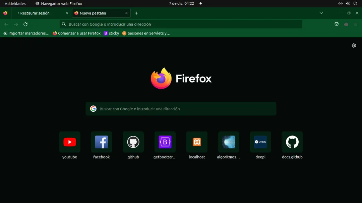This screenshot has width=362, height=203.
Task: Go back to previous page arrow
Action: pyautogui.click(x=6, y=24)
